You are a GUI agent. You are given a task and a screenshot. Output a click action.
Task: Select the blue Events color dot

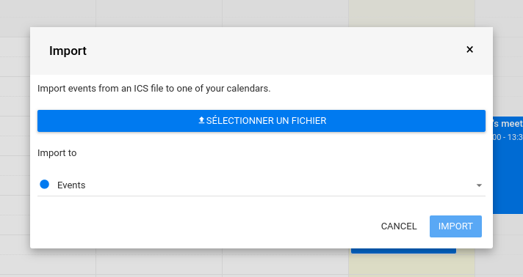pyautogui.click(x=44, y=185)
